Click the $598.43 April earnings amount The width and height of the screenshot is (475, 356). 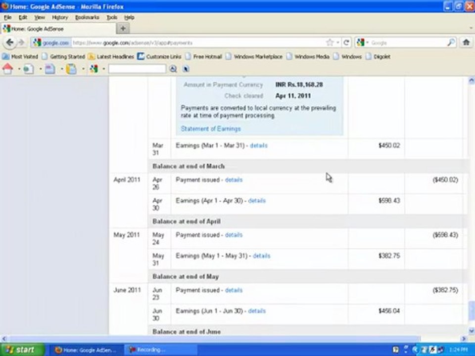pyautogui.click(x=389, y=201)
